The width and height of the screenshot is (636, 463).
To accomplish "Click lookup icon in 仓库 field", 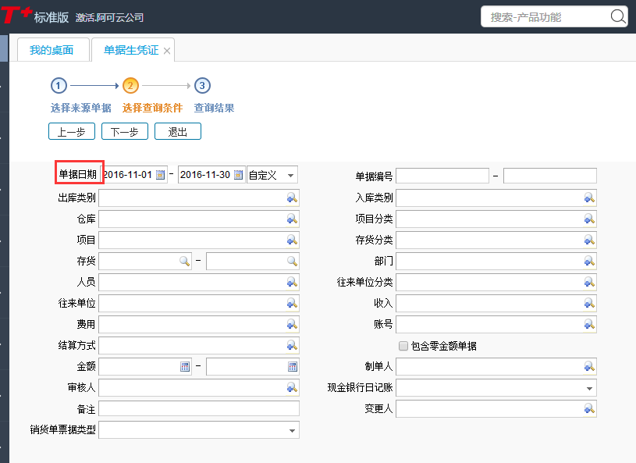I will 292,219.
